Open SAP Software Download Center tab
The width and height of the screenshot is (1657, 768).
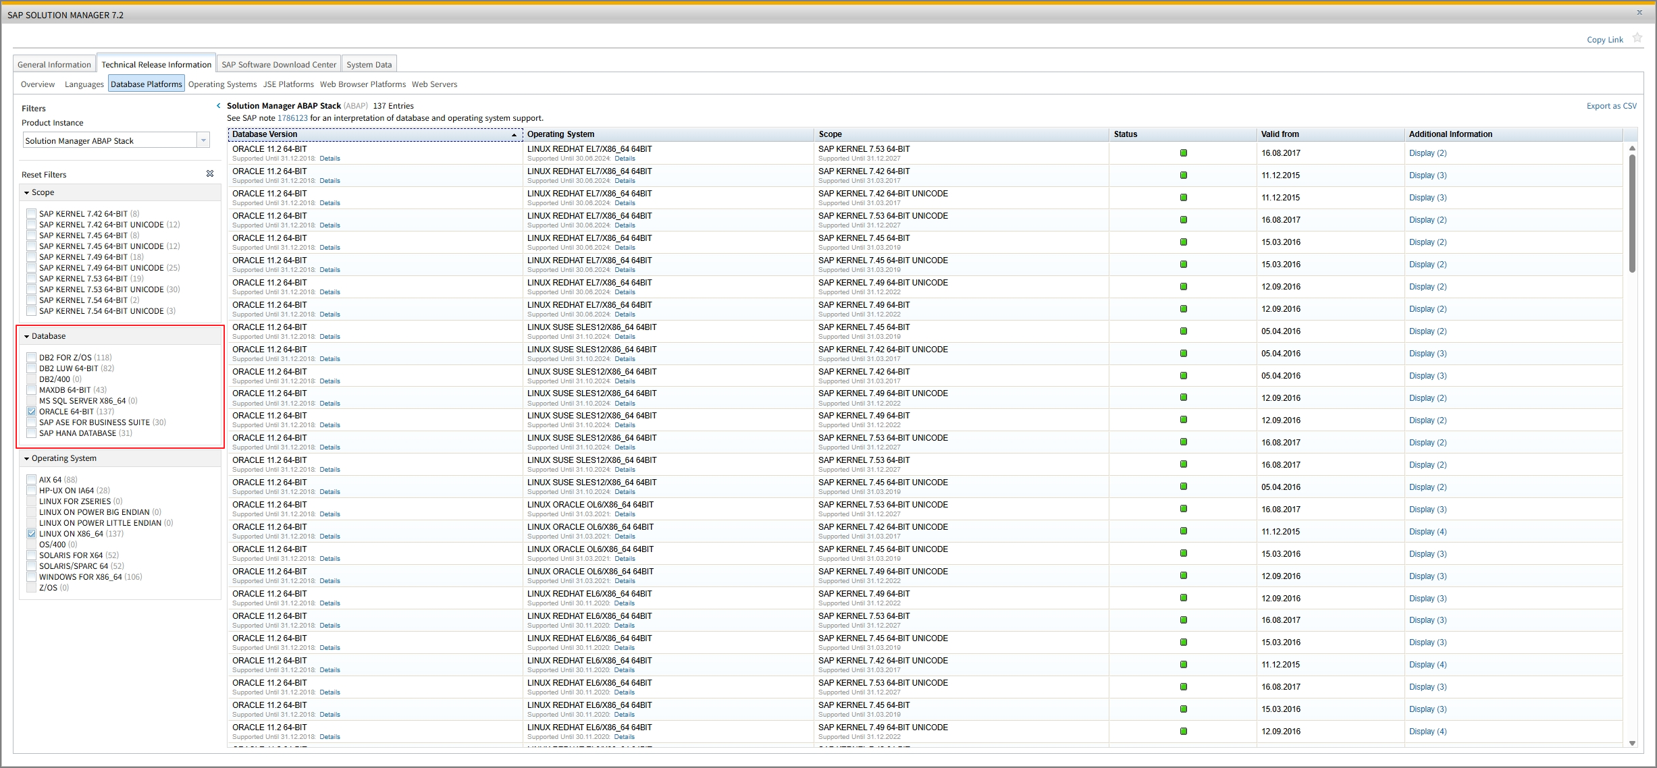click(279, 65)
